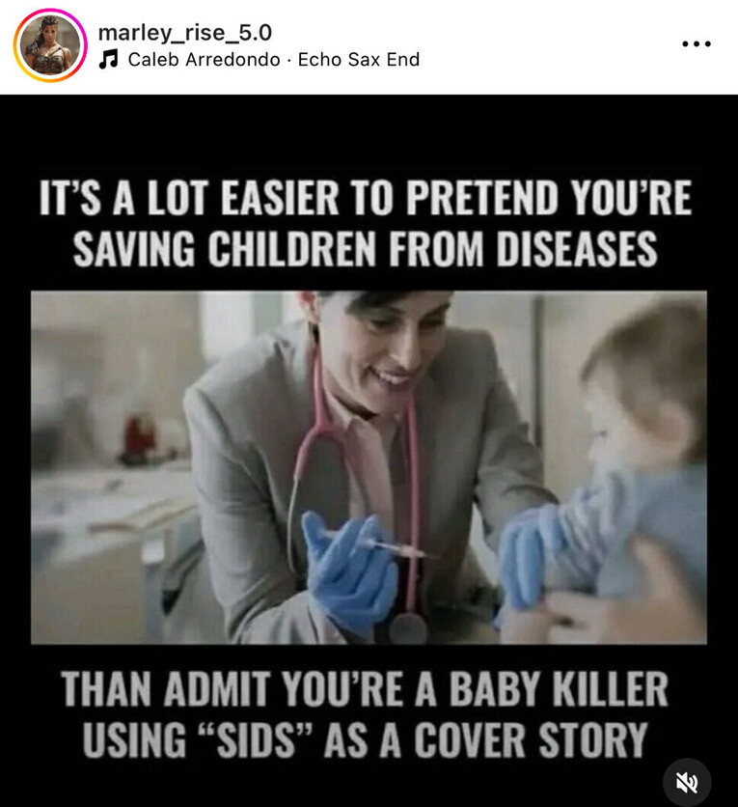Click the music note icon
The height and width of the screenshot is (807, 738).
[108, 59]
